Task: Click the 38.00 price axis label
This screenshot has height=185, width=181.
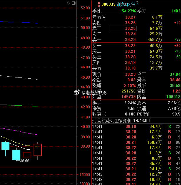Action: [x=85, y=146]
